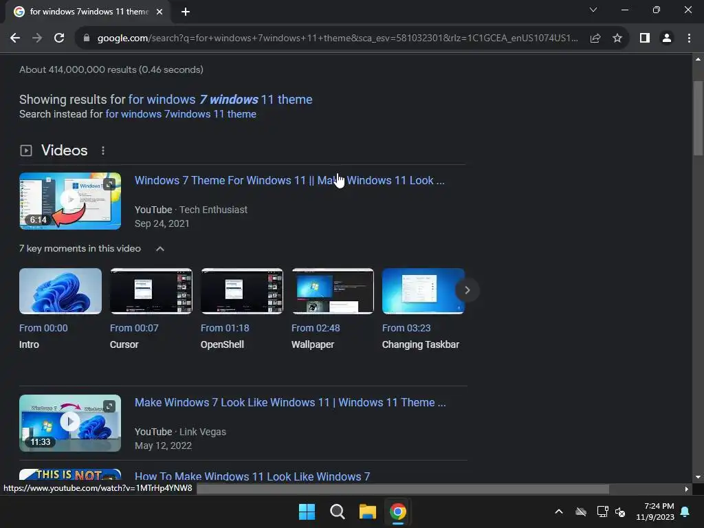Open the Cursor key moment thumbnail

tap(151, 291)
